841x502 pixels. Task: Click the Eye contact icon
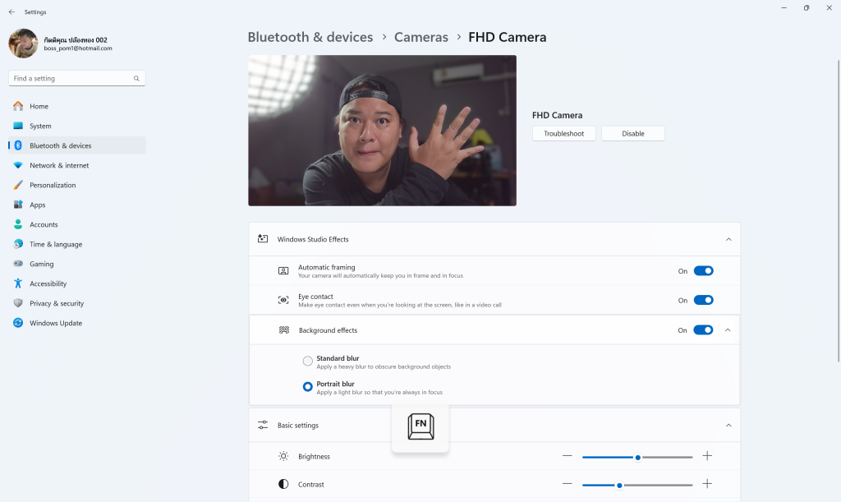(x=283, y=301)
